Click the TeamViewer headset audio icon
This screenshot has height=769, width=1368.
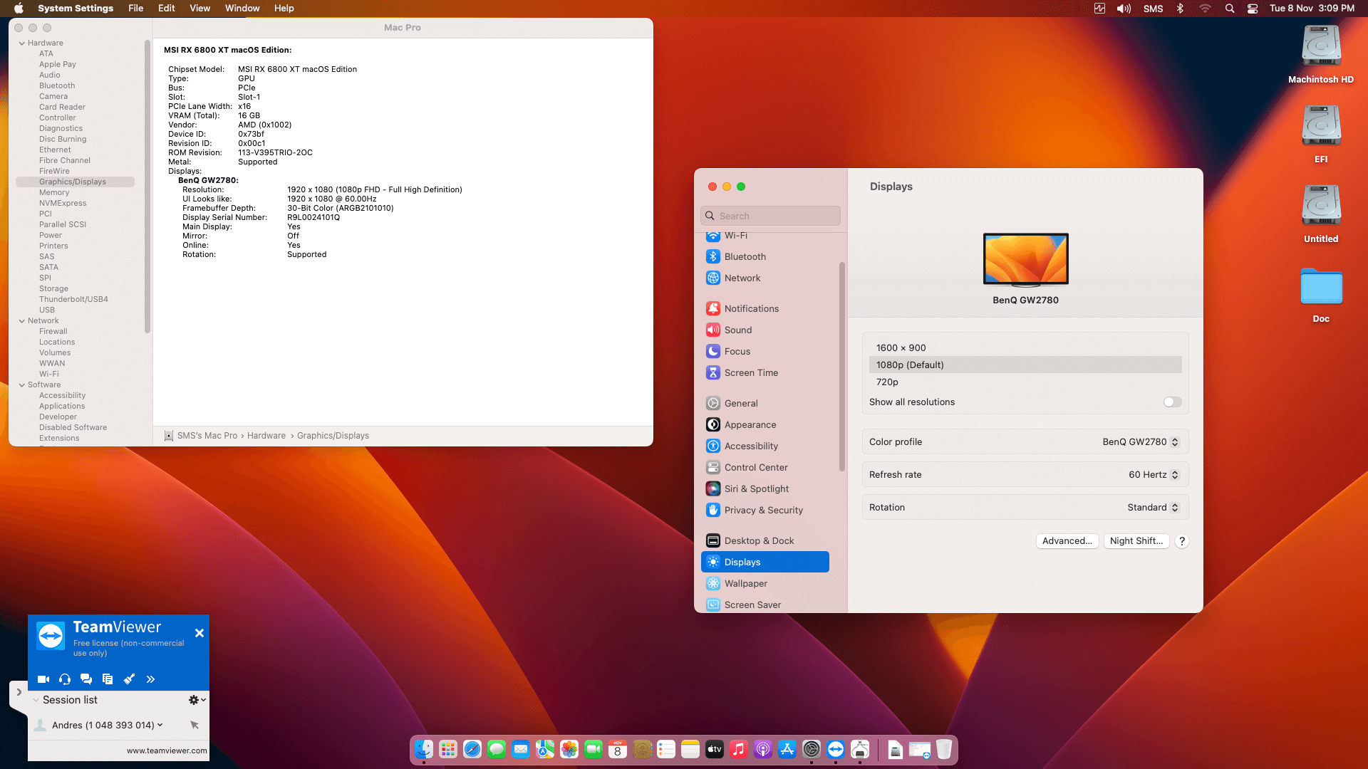click(65, 679)
